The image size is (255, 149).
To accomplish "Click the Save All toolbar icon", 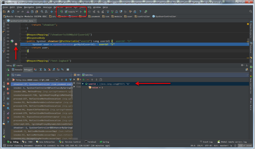I will [x=9, y=12].
